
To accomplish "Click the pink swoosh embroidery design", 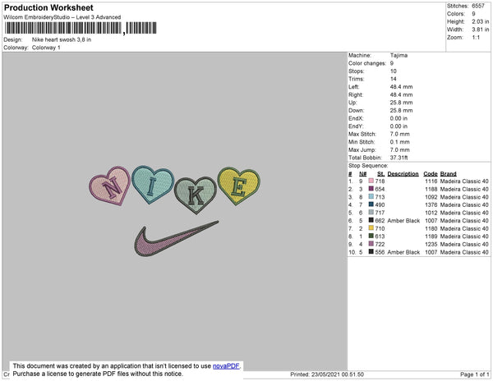I will [176, 239].
